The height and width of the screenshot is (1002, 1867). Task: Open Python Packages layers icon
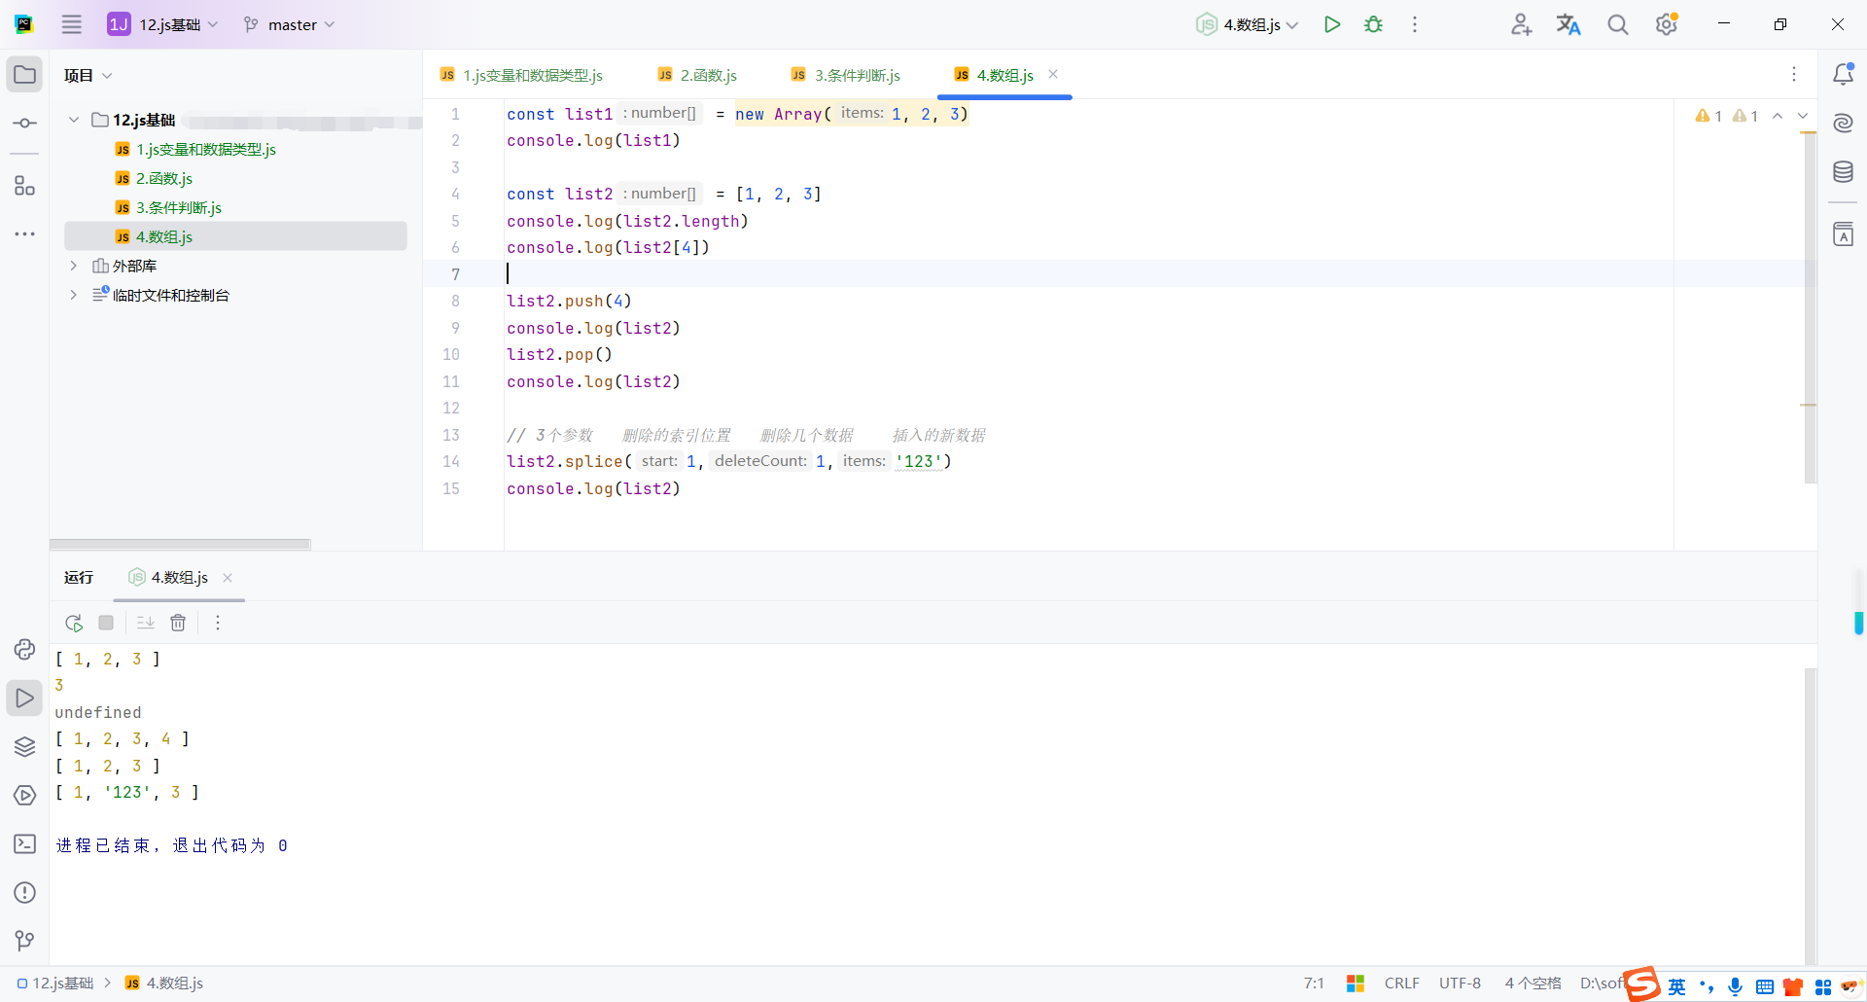coord(24,746)
